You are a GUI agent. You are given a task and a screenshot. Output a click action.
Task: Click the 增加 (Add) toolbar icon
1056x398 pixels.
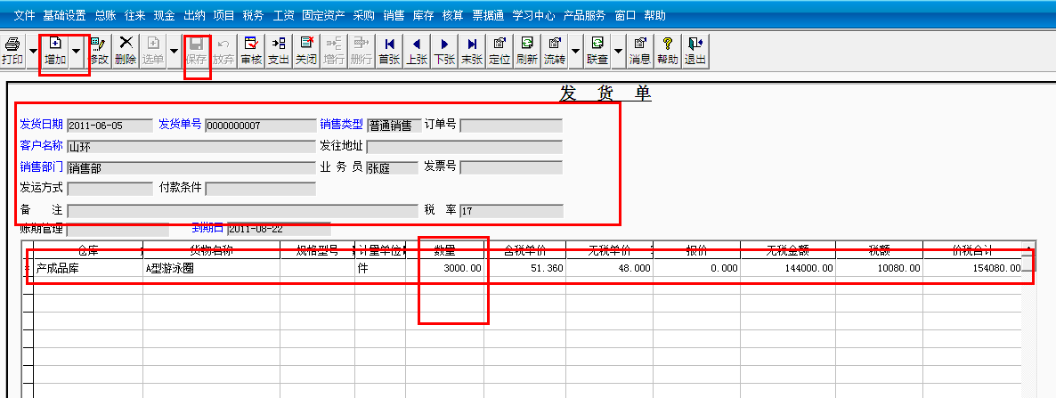point(55,51)
